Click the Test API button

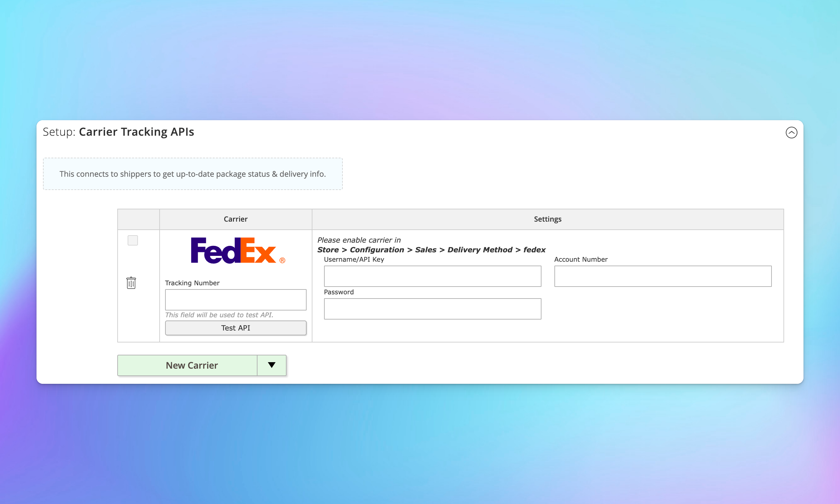click(x=235, y=328)
